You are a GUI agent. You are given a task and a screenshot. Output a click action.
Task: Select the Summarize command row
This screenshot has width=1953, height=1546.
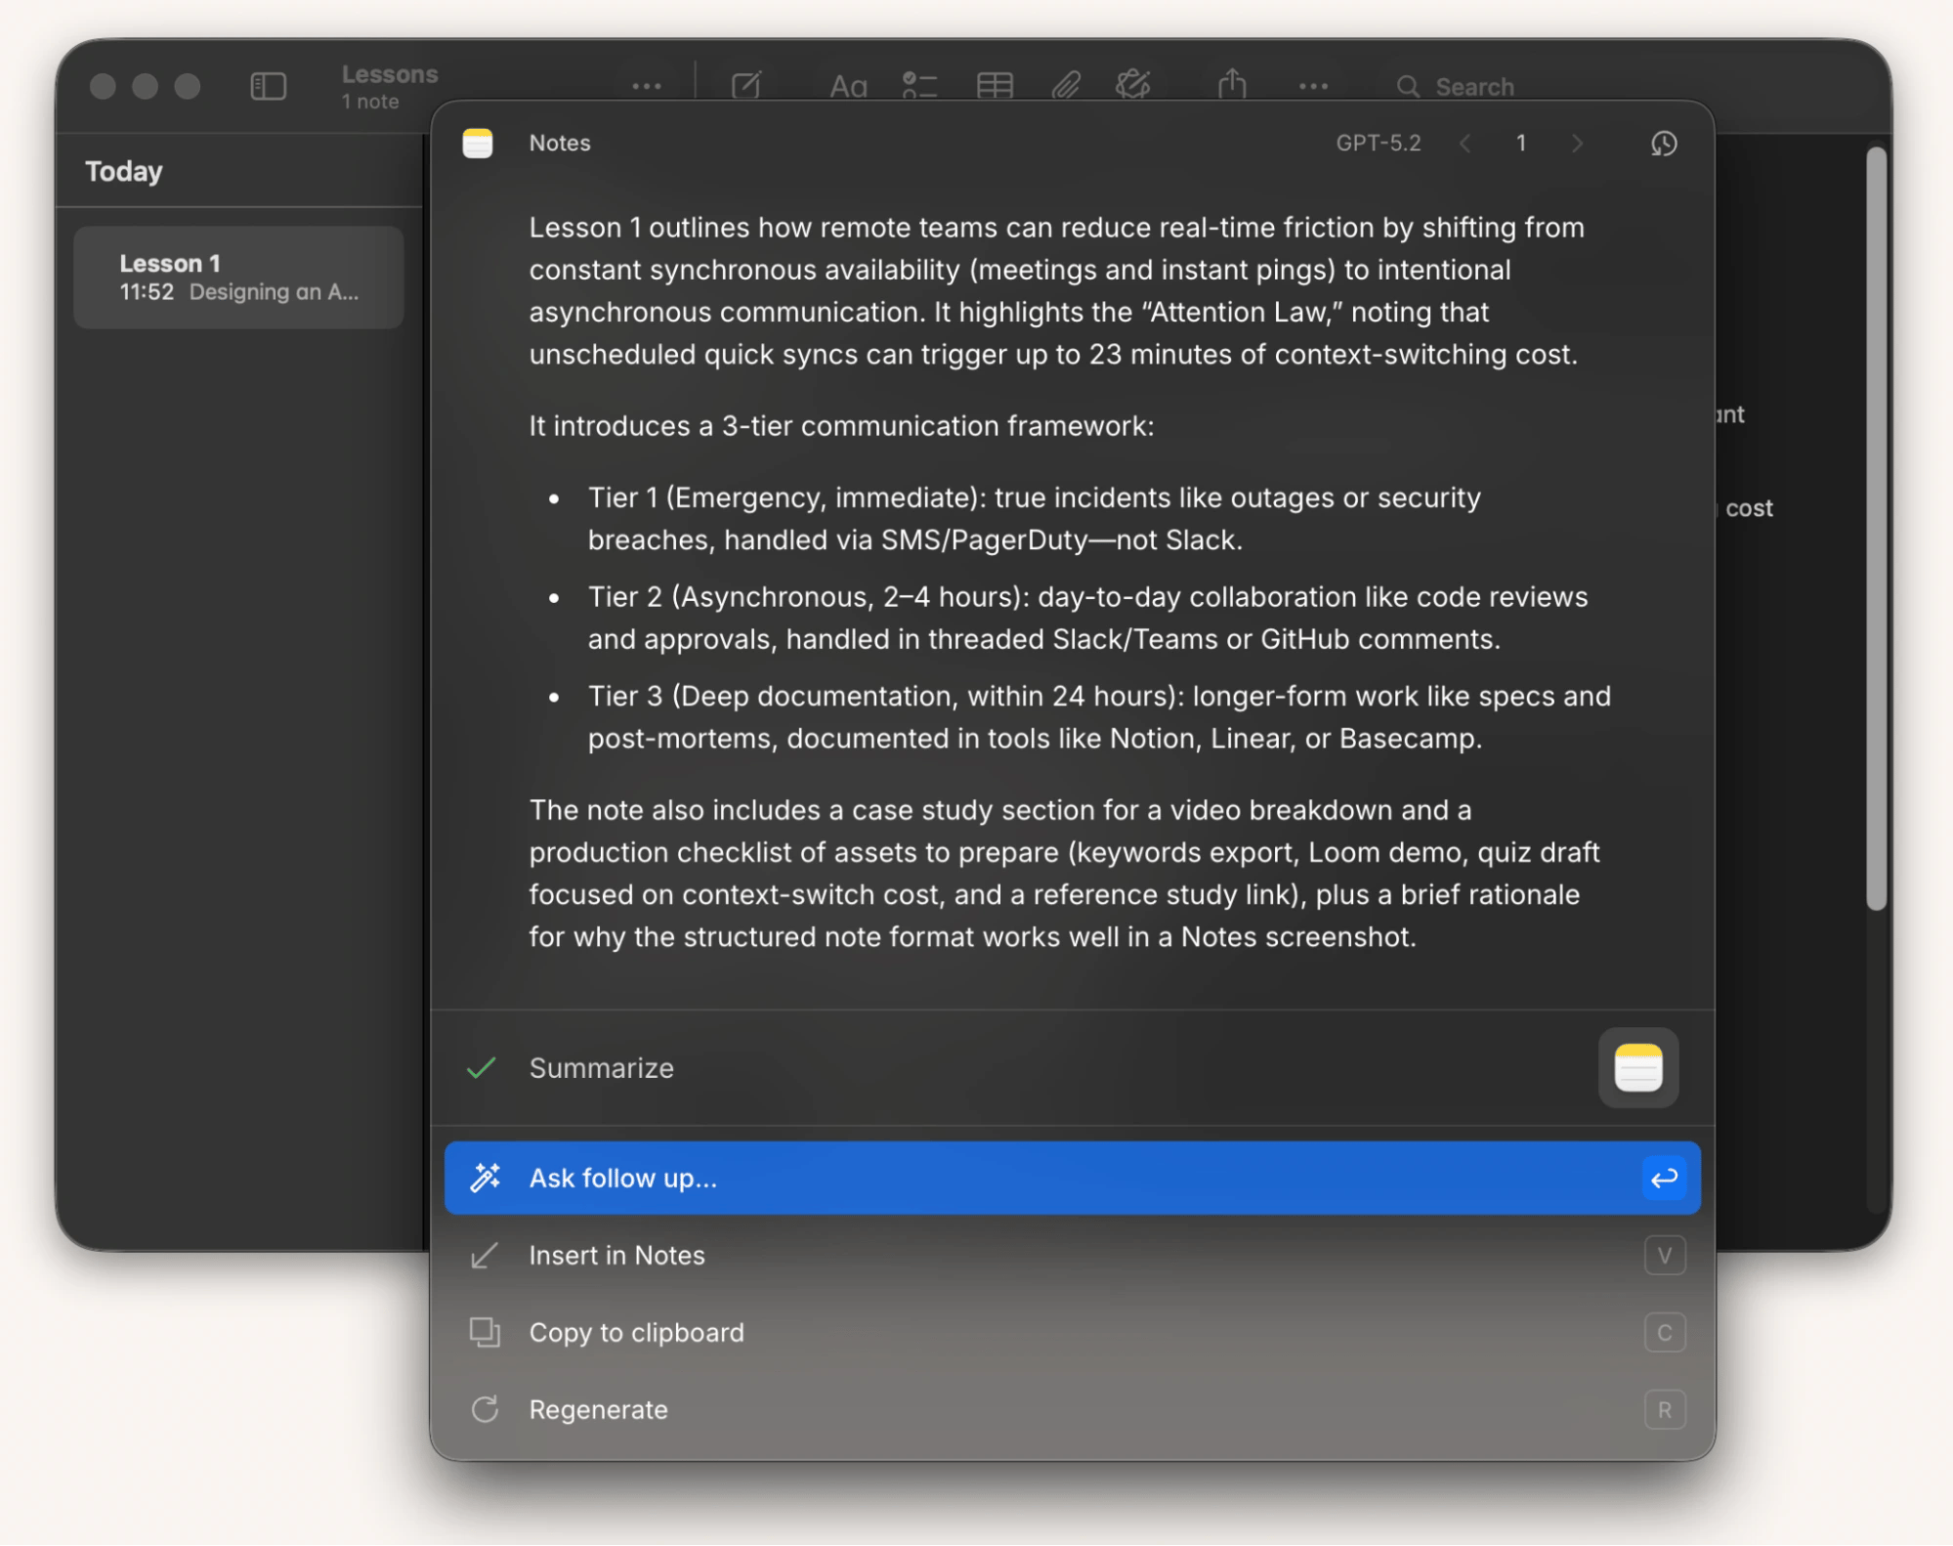coord(1072,1067)
